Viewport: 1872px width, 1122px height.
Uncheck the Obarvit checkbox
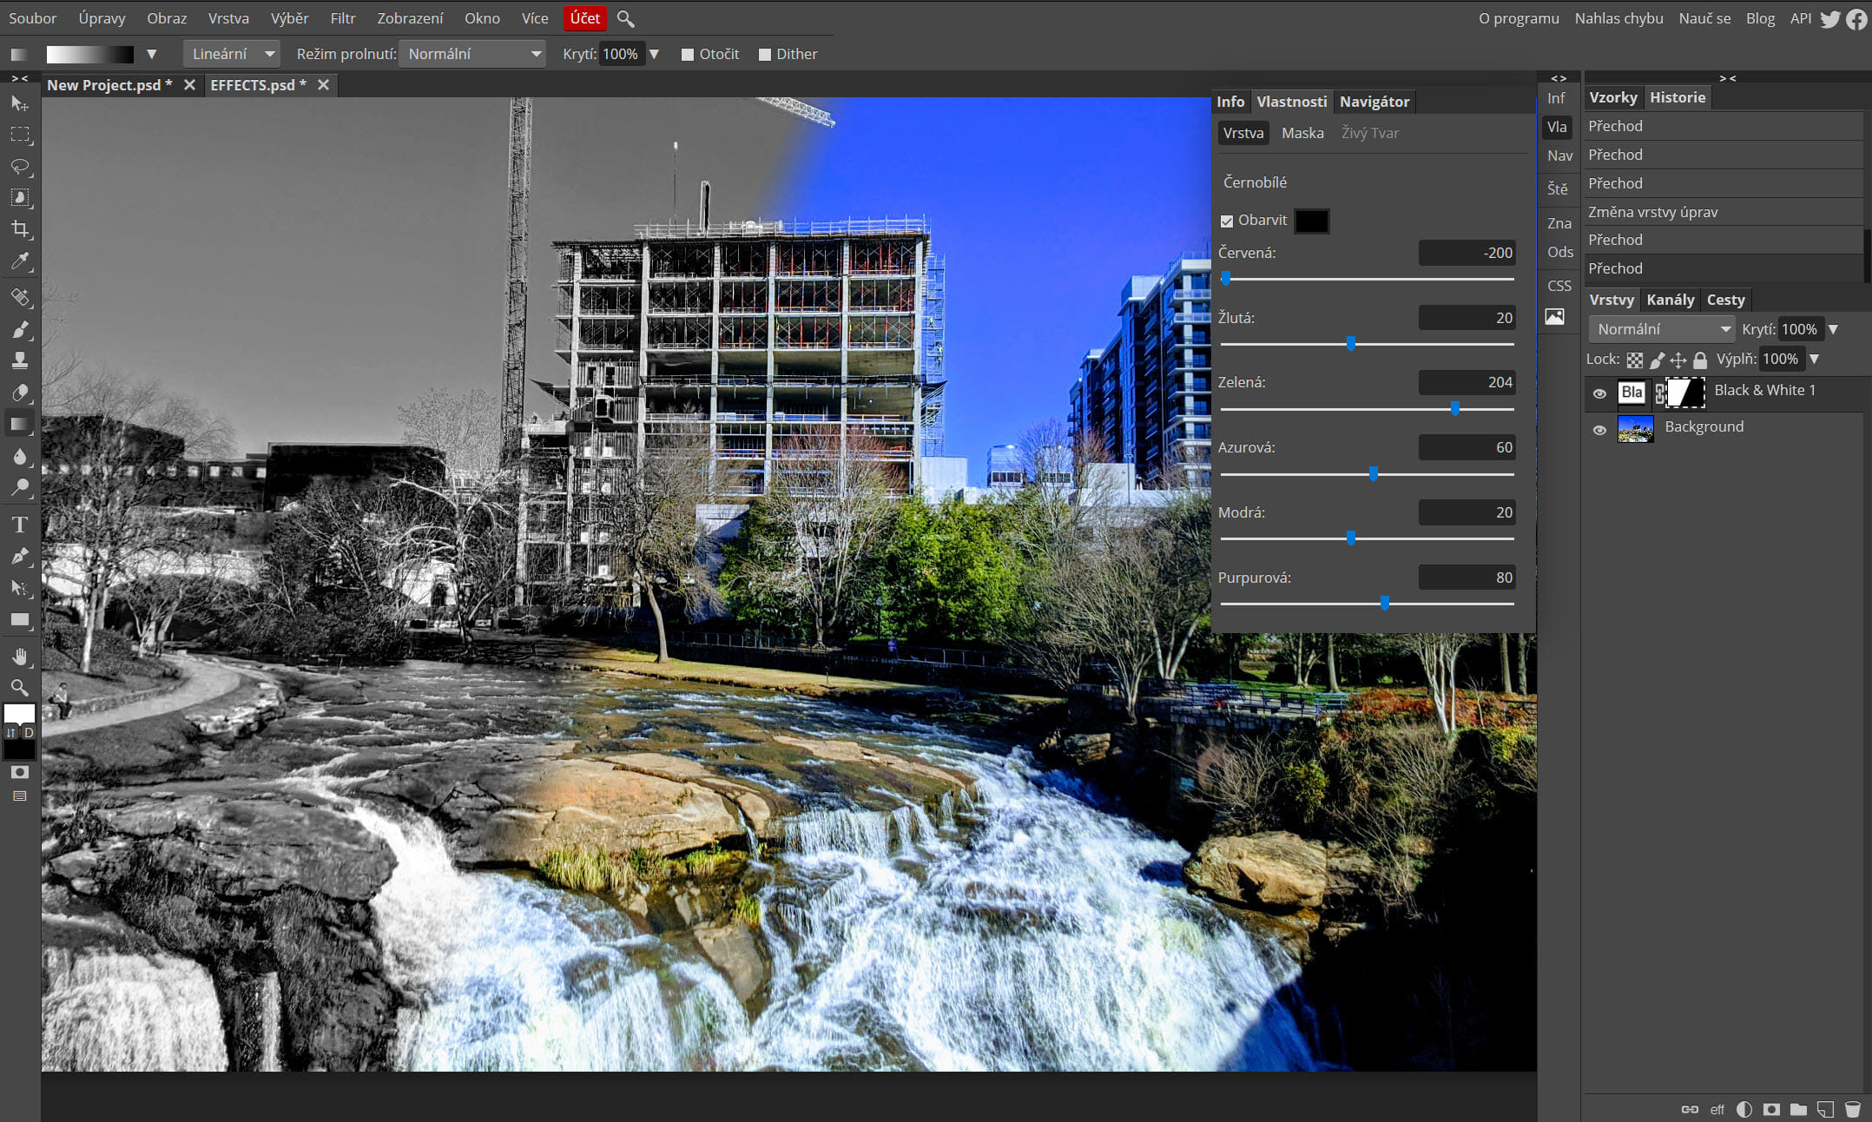point(1227,221)
